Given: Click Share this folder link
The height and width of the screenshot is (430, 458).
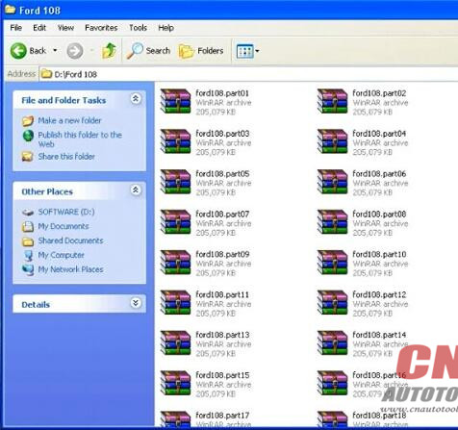Looking at the screenshot, I should point(66,157).
